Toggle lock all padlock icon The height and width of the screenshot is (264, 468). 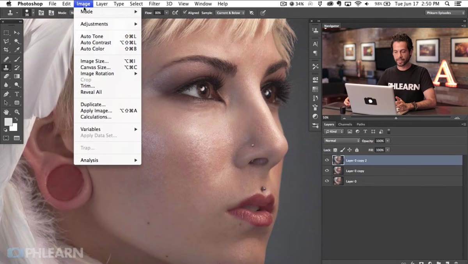356,150
